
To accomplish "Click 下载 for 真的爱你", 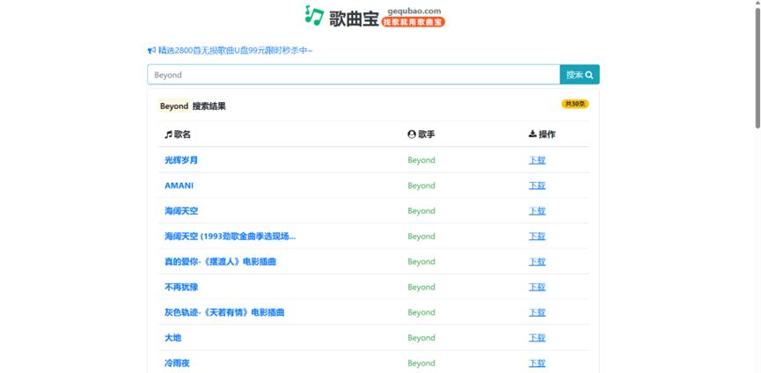I will pyautogui.click(x=537, y=261).
